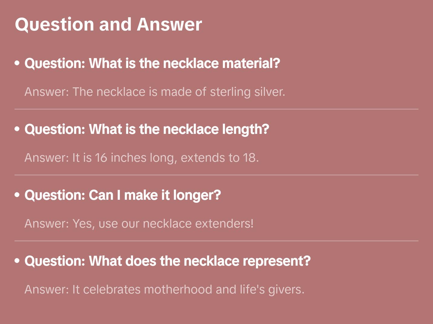This screenshot has width=433, height=324.
Task: Click 'extends to 18' in length answer
Action: 219,158
